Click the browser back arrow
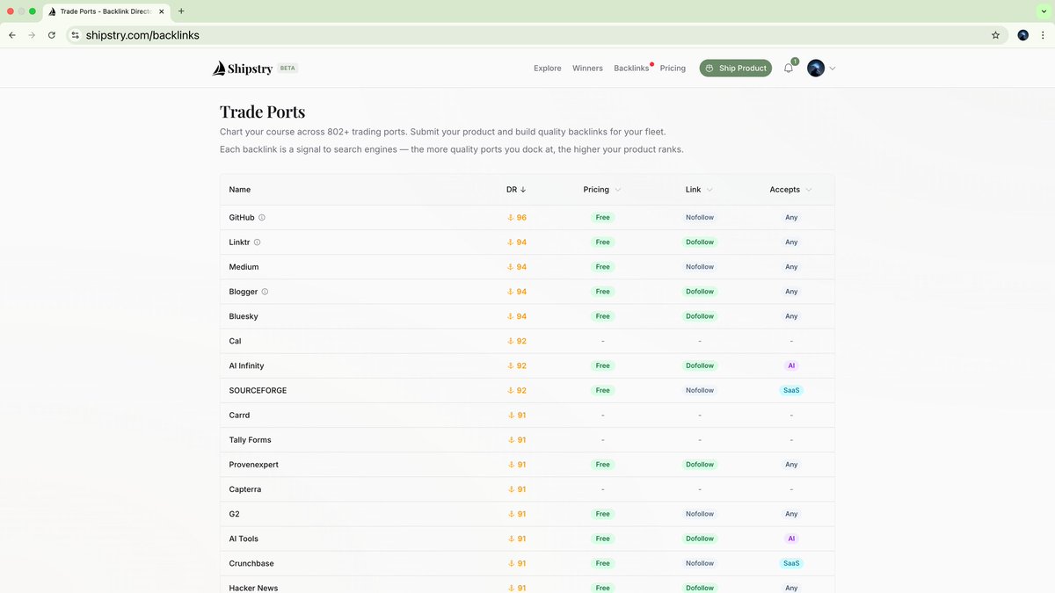The image size is (1055, 593). (x=12, y=35)
